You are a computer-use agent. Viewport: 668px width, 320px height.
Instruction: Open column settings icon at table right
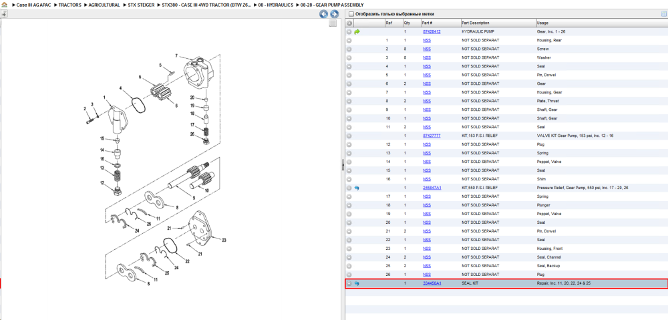pos(664,14)
